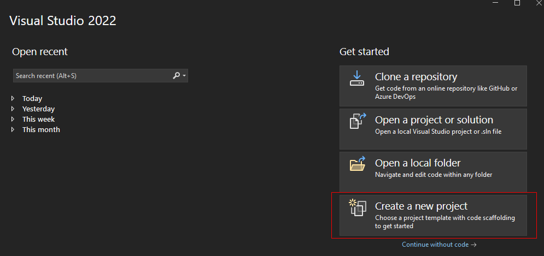544x256 pixels.
Task: Maximize the Visual Studio start window
Action: pyautogui.click(x=517, y=3)
